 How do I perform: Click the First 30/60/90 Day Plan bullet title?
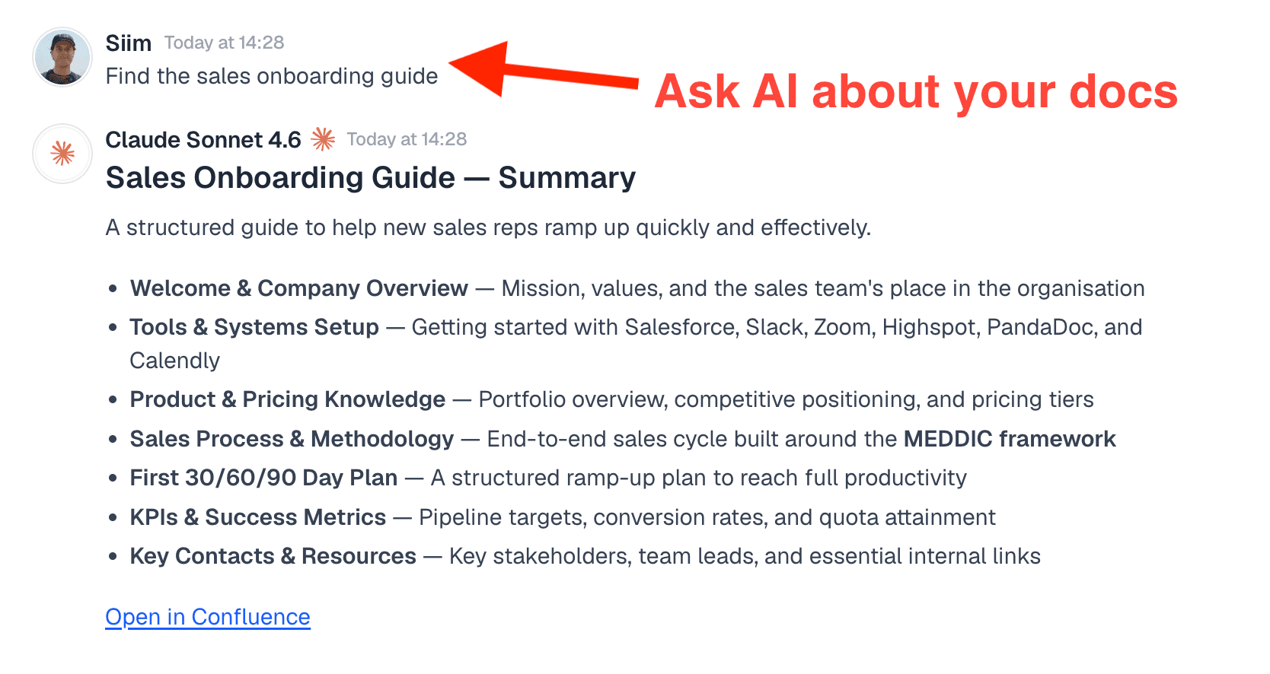click(x=263, y=478)
